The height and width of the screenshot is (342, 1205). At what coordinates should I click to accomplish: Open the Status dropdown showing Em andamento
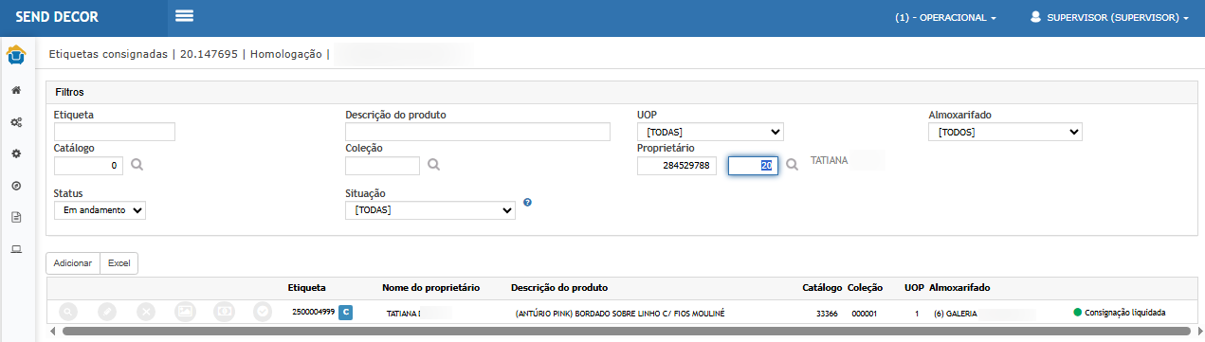100,210
